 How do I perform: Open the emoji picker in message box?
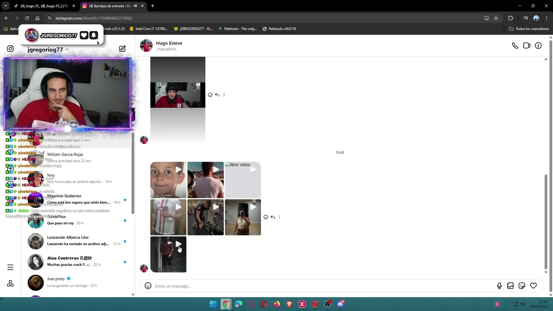coord(148,286)
